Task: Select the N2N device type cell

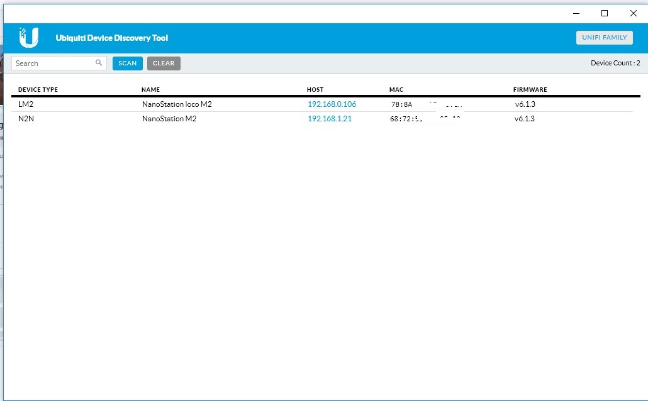Action: click(x=26, y=119)
